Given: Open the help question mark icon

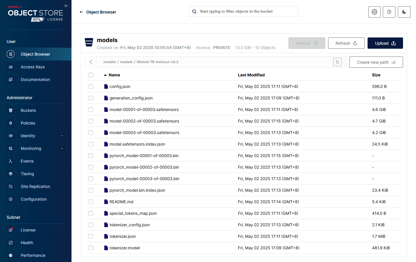Looking at the screenshot, I should (389, 12).
